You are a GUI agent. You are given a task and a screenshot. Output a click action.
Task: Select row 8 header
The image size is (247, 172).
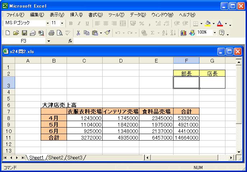pos(9,118)
